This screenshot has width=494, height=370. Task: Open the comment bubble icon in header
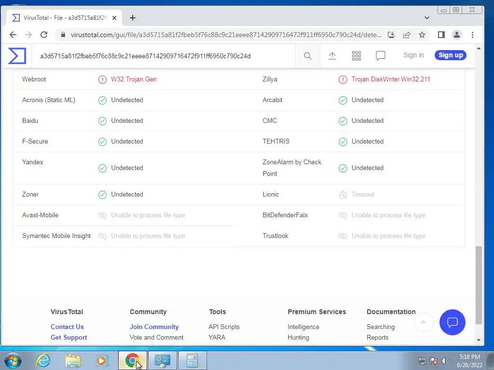381,56
